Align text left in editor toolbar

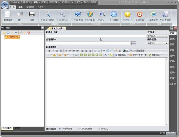tap(82, 51)
